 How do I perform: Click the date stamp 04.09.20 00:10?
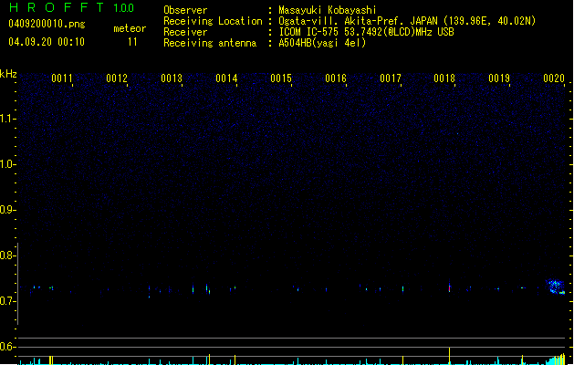coord(47,42)
